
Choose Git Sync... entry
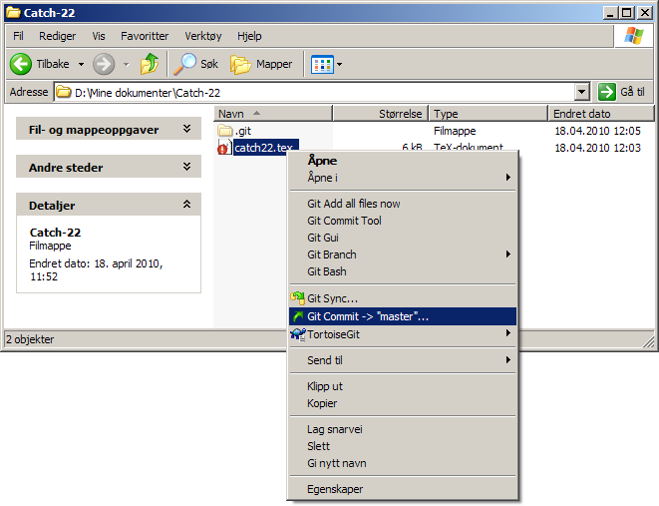tap(402, 298)
